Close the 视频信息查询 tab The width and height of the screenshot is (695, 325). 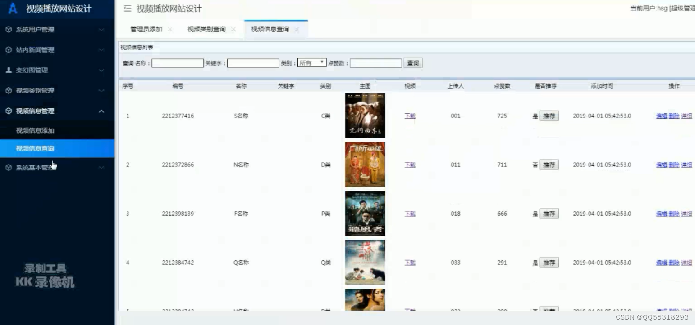[x=297, y=30]
